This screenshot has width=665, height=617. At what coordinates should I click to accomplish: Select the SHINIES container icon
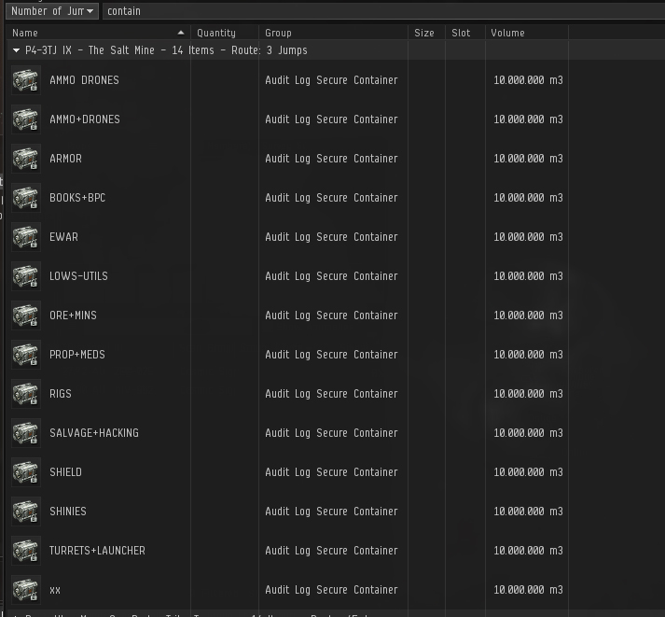pyautogui.click(x=26, y=512)
